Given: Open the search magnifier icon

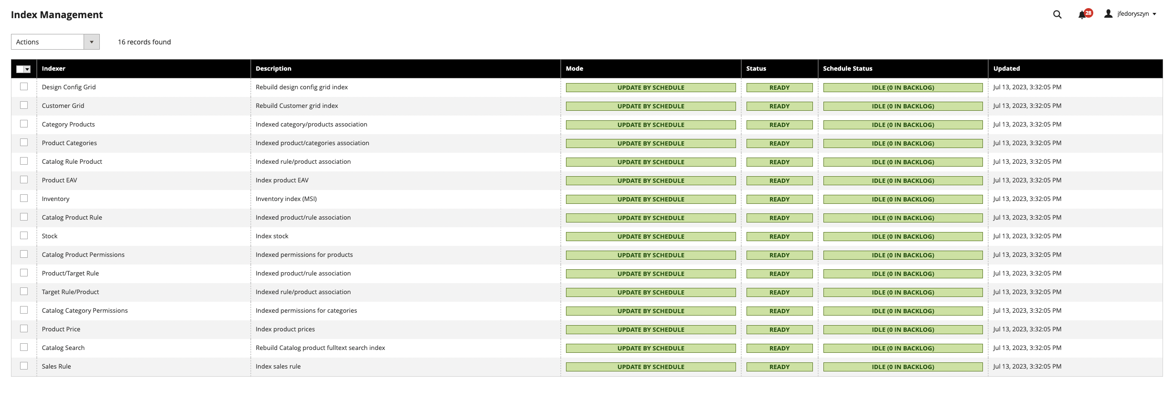Looking at the screenshot, I should [x=1057, y=14].
